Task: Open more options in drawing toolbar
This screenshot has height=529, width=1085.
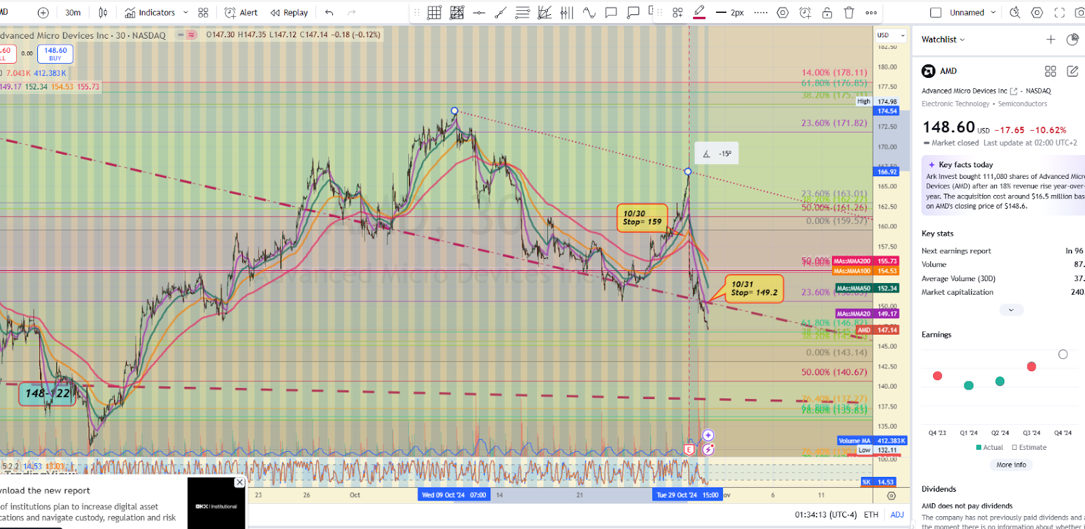Action: pos(871,12)
